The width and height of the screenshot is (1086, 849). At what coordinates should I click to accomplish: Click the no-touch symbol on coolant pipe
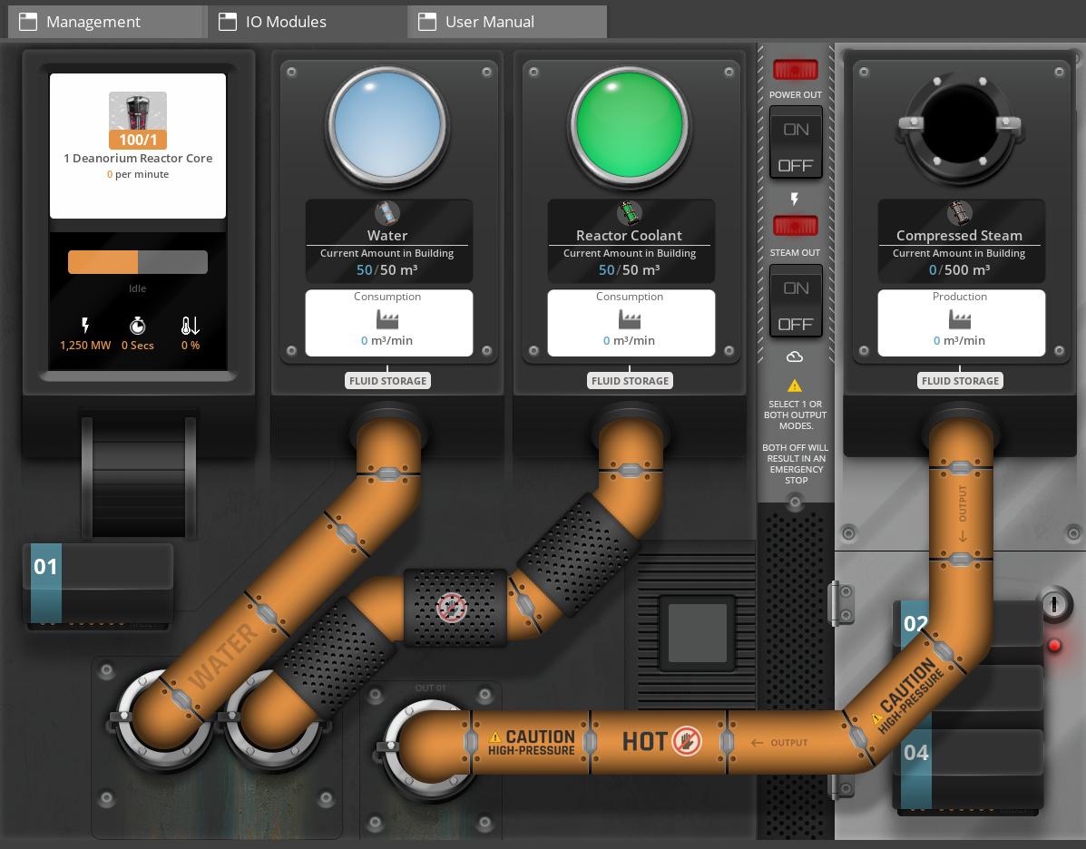(452, 608)
